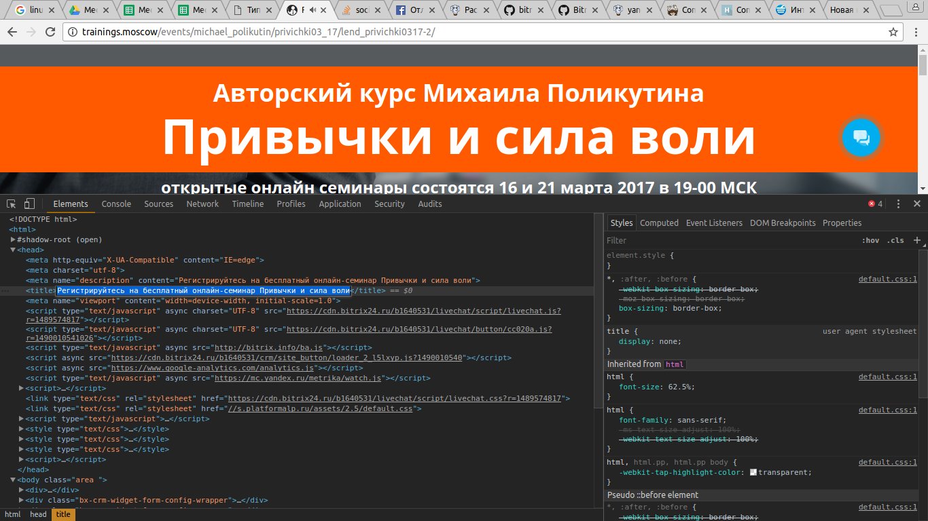Open the Application panel tab
Image resolution: width=928 pixels, height=521 pixels.
[x=340, y=204]
